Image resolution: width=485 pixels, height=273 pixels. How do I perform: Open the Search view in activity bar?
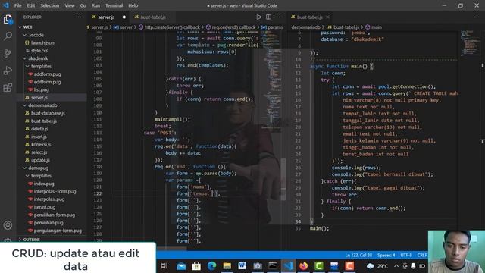point(8,36)
